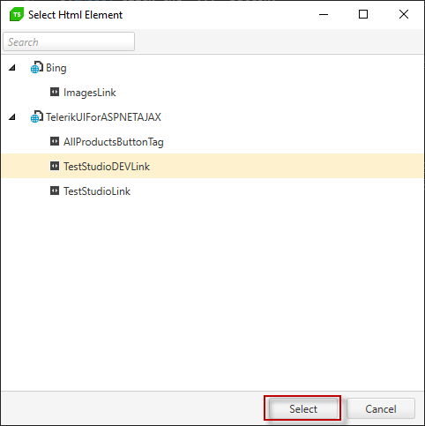Click the Cancel button
The height and width of the screenshot is (426, 425).
tap(381, 408)
